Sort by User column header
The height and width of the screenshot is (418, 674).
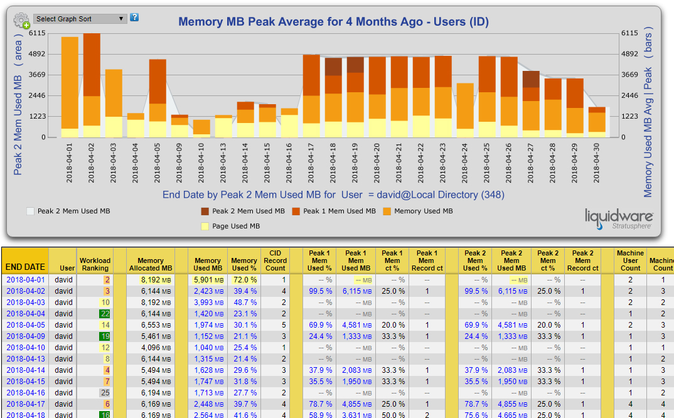[x=67, y=268]
